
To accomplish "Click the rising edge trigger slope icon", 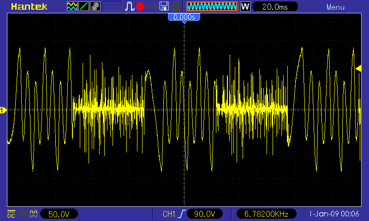I will pyautogui.click(x=182, y=214).
